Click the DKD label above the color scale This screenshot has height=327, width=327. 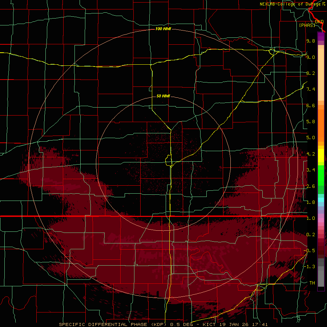coord(319,22)
